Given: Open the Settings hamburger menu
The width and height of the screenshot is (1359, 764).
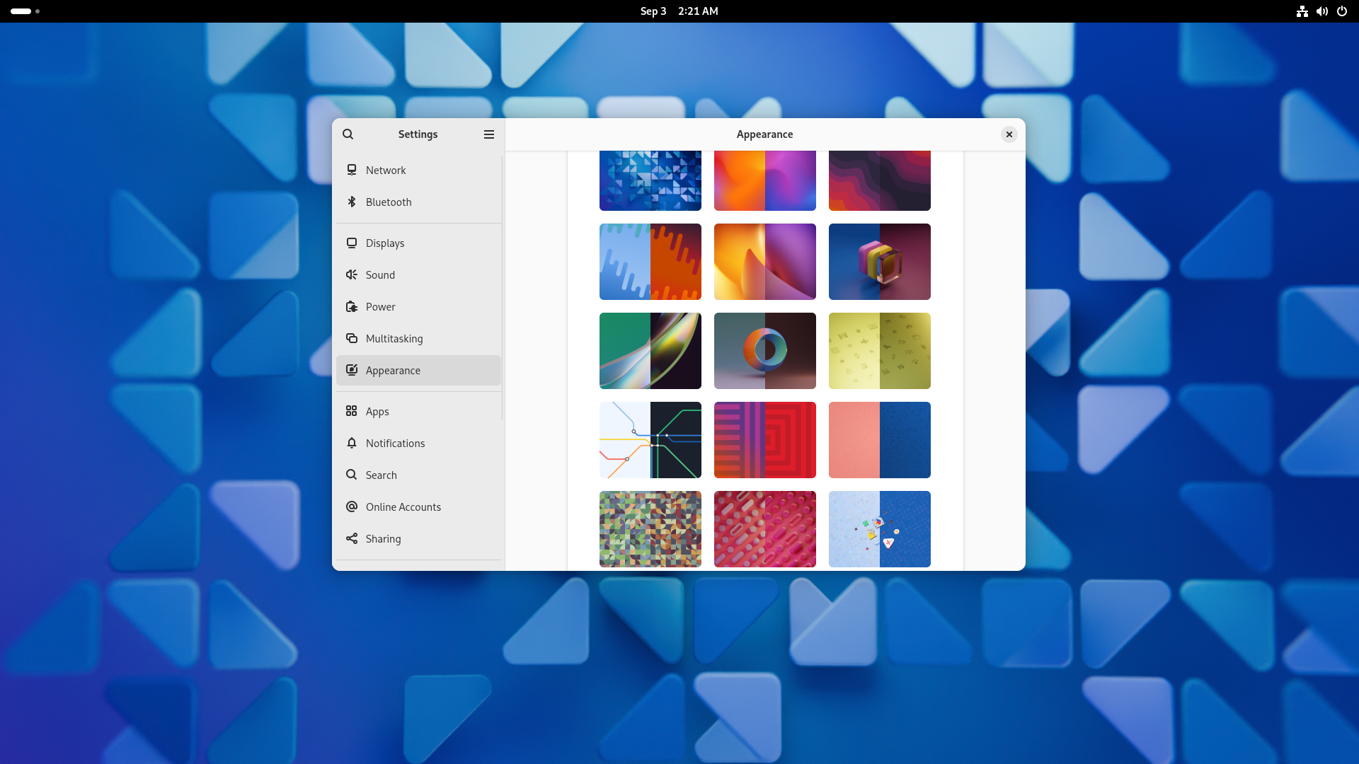Looking at the screenshot, I should tap(489, 134).
